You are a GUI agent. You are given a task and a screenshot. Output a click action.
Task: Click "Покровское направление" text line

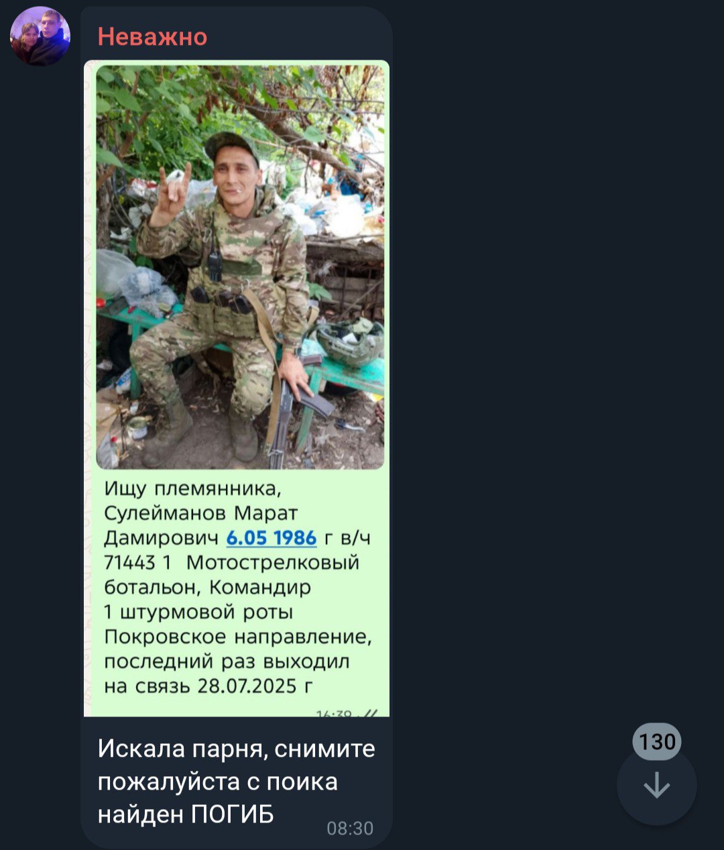click(238, 637)
